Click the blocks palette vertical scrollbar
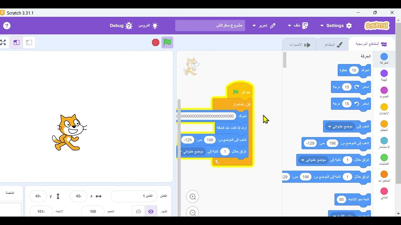401x225 pixels. click(284, 60)
